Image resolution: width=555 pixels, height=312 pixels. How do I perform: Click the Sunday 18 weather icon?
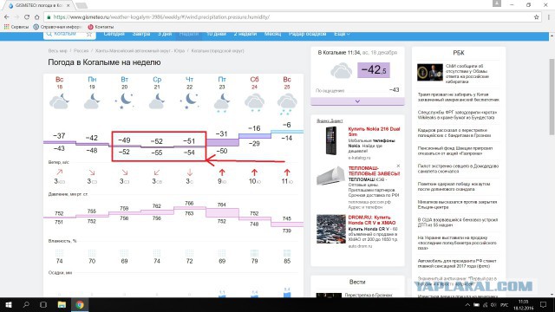pyautogui.click(x=59, y=101)
